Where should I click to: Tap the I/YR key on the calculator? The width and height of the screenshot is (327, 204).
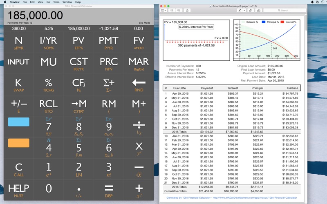pos(49,42)
